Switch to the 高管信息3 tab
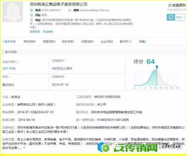This screenshot has height=156, width=187. [x=49, y=42]
